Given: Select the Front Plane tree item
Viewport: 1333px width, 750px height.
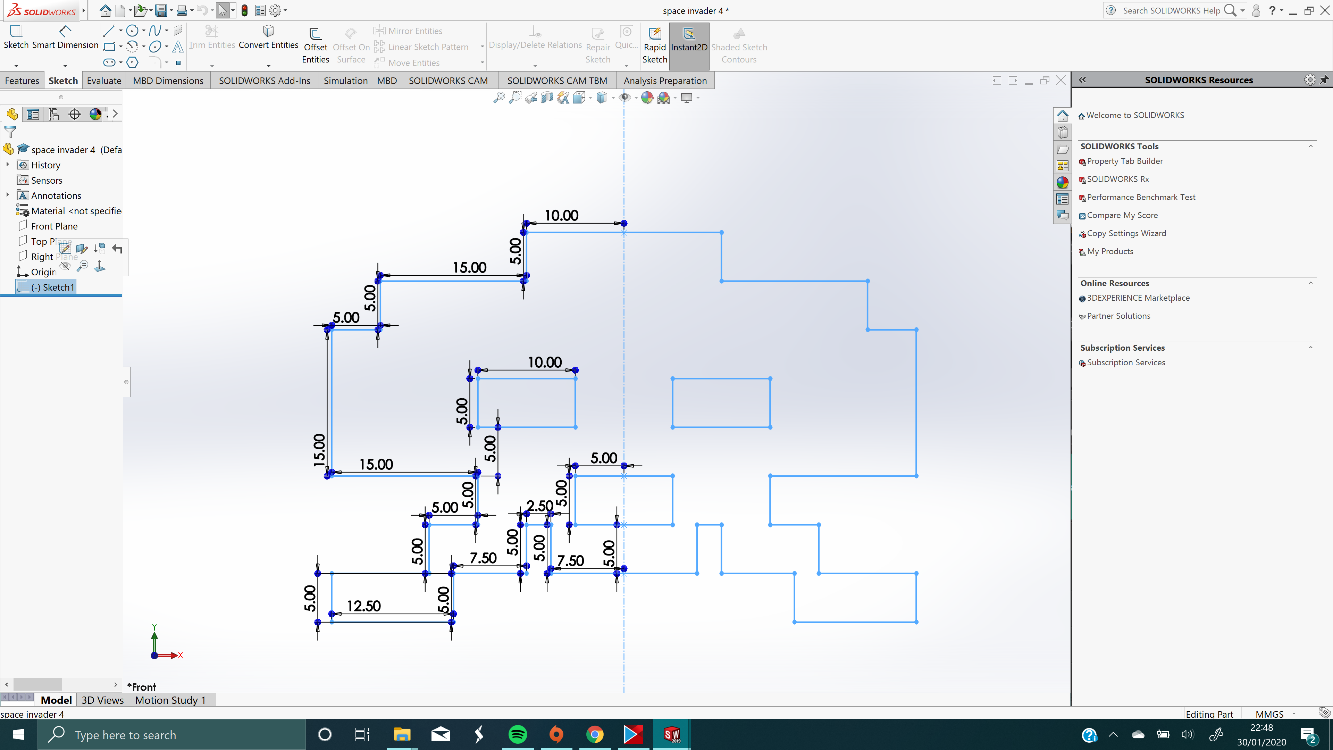Looking at the screenshot, I should click(x=54, y=226).
